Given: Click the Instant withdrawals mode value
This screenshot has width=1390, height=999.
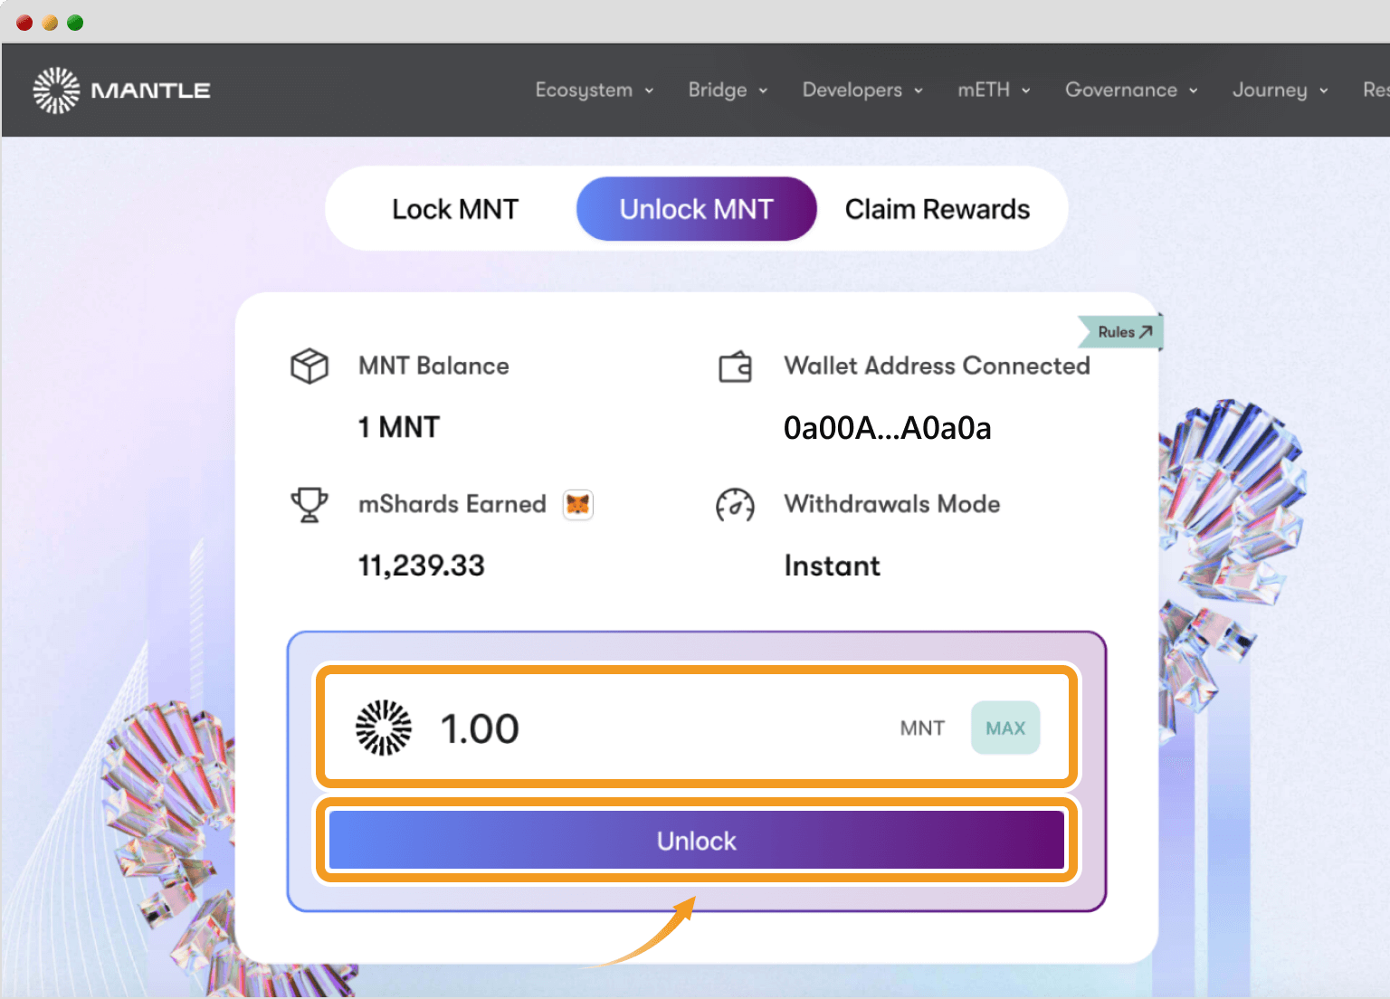Looking at the screenshot, I should 832,566.
